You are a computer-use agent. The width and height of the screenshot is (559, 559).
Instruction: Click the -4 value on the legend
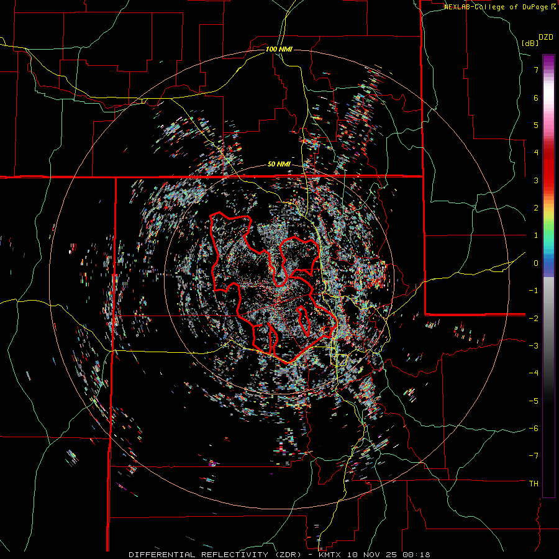[x=534, y=373]
